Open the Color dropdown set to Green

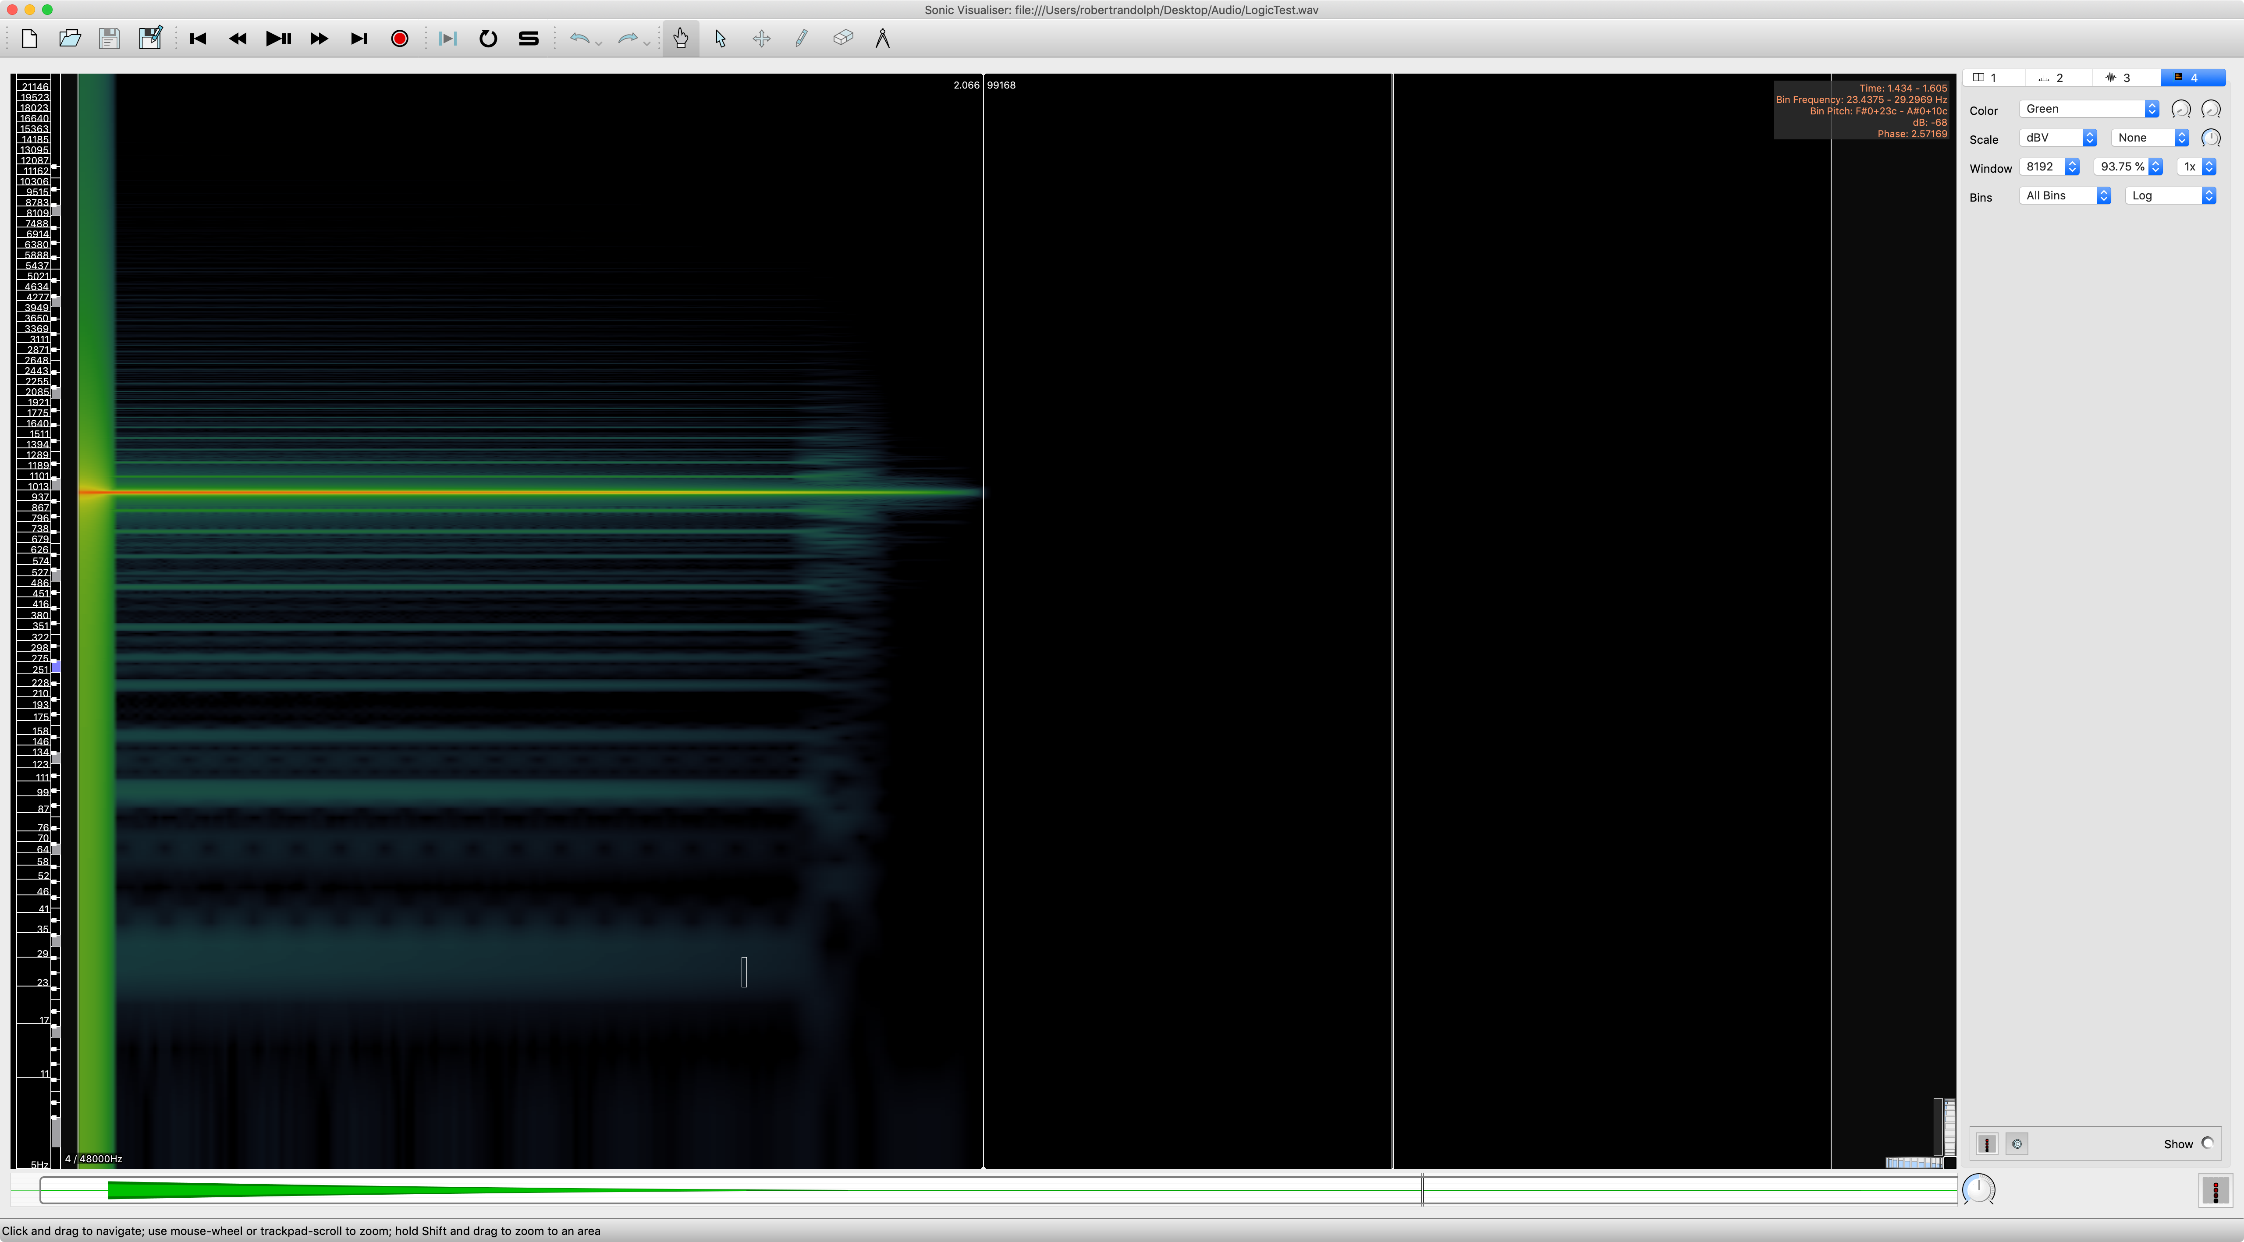[x=2089, y=109]
